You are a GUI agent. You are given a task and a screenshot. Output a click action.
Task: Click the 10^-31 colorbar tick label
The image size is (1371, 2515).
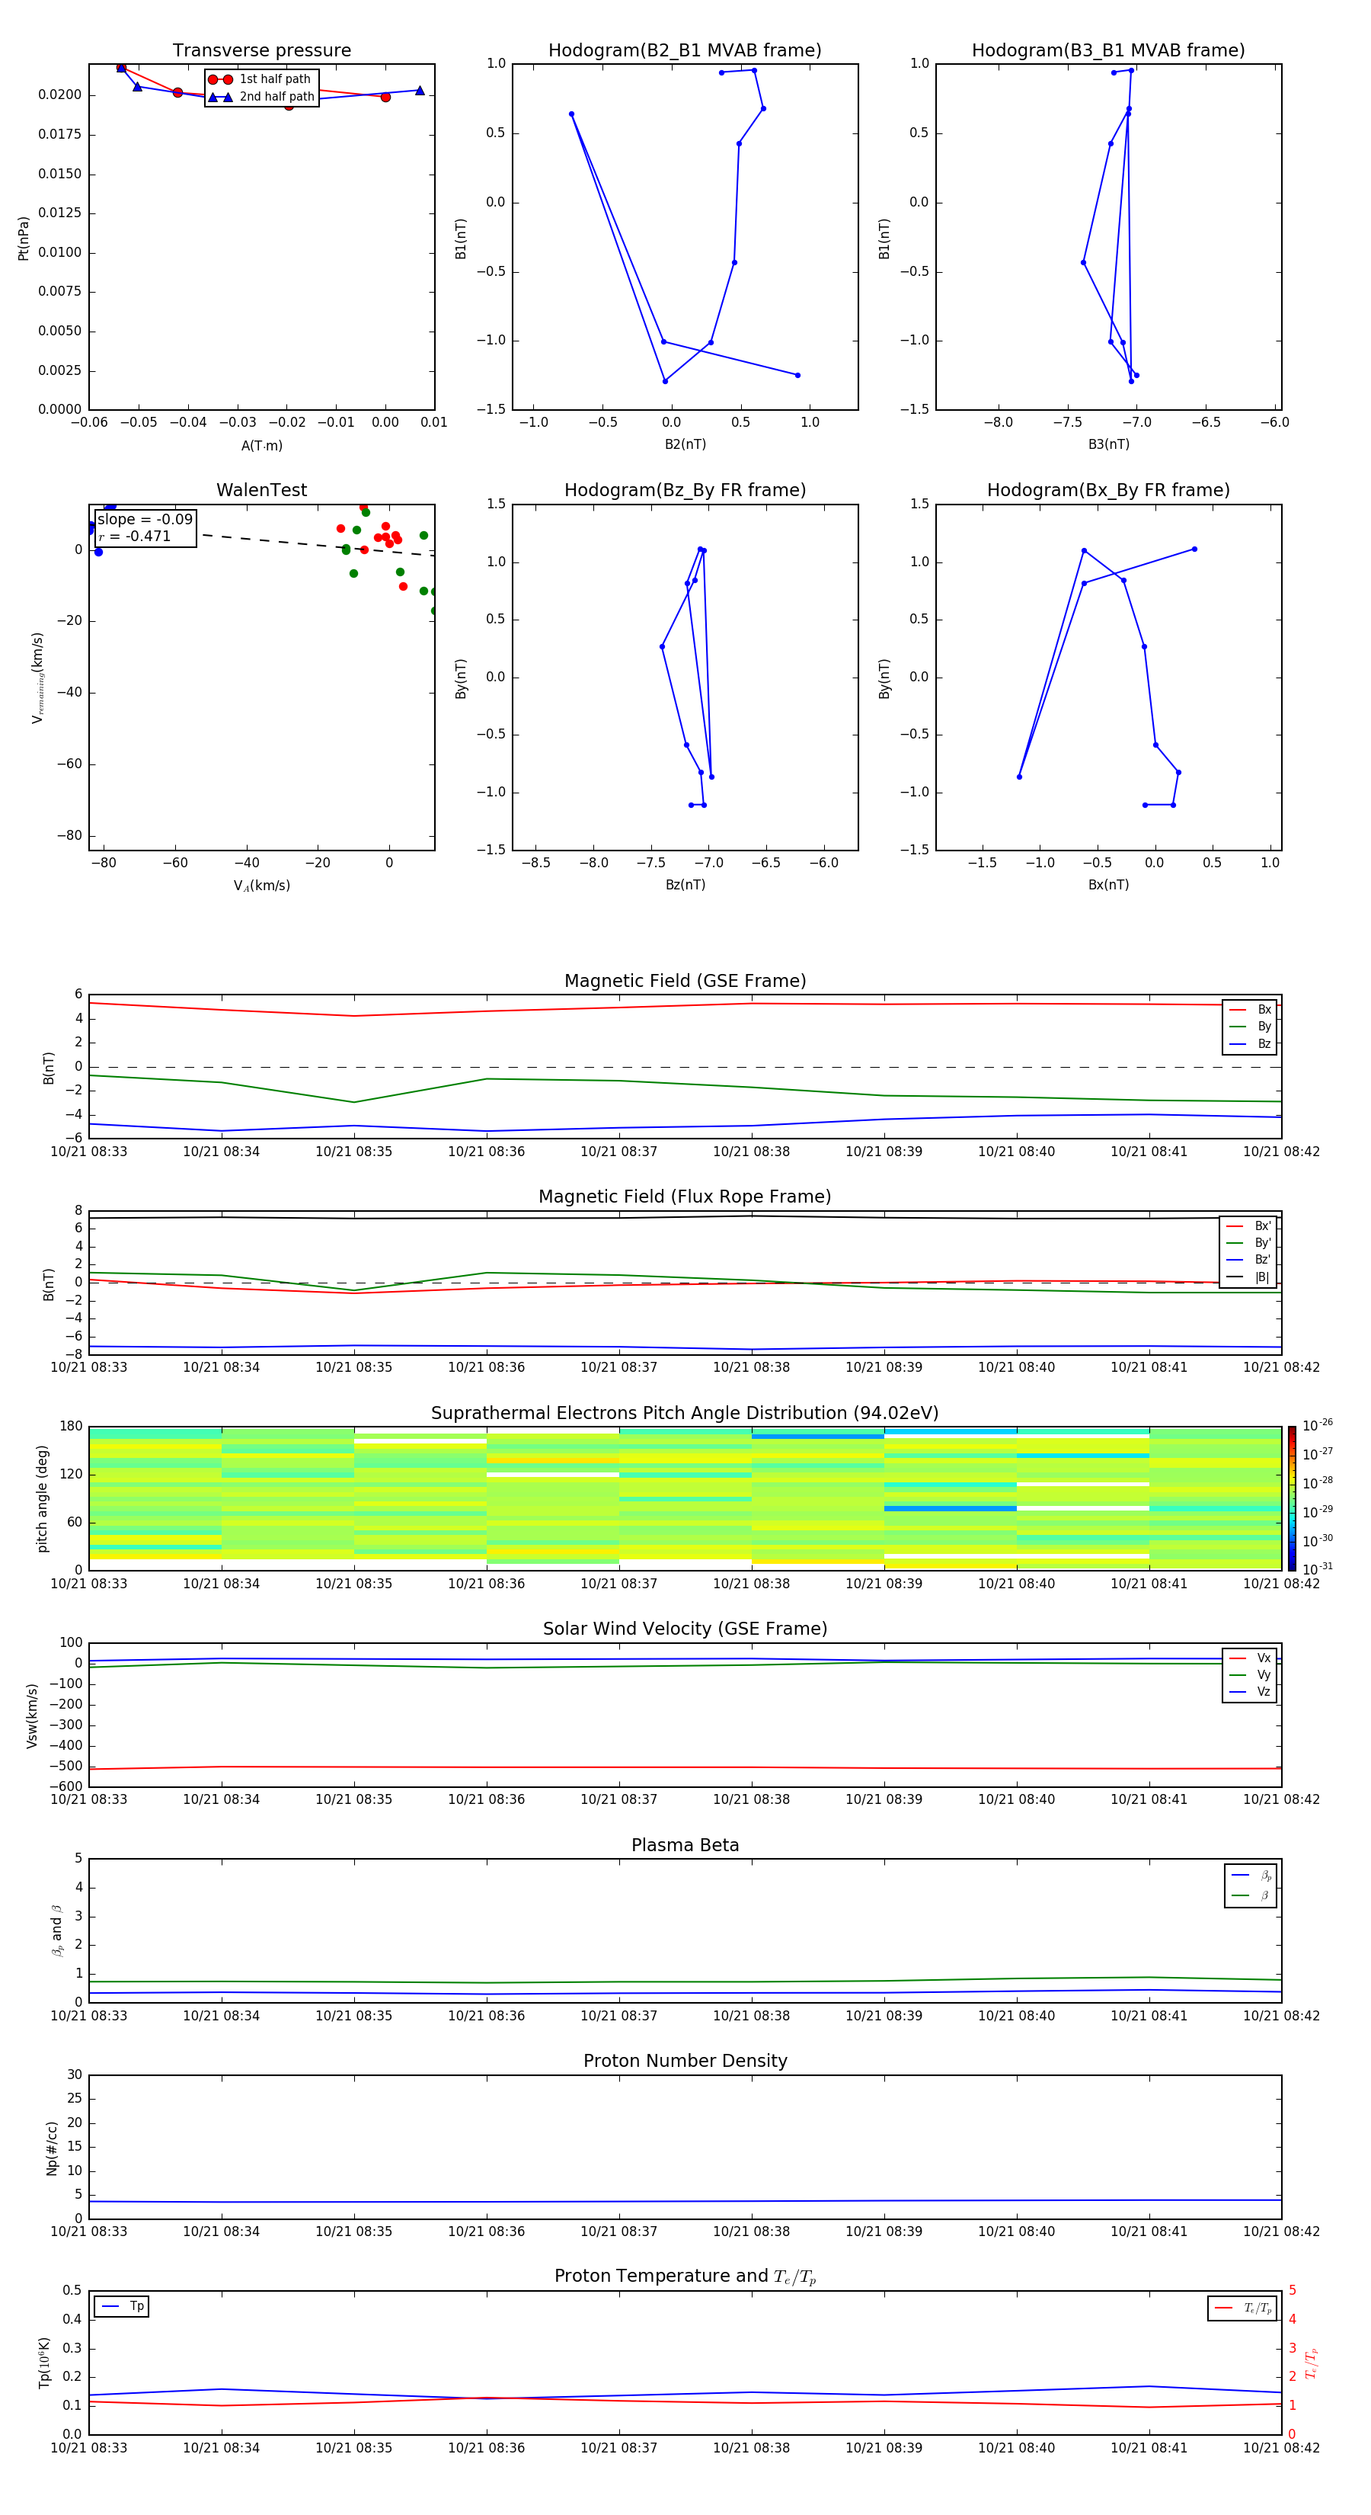point(1318,1569)
